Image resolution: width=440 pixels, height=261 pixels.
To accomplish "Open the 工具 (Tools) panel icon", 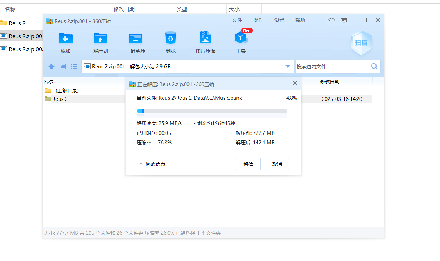I will coord(241,41).
